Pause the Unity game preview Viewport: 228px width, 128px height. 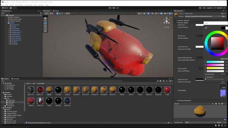pos(114,8)
